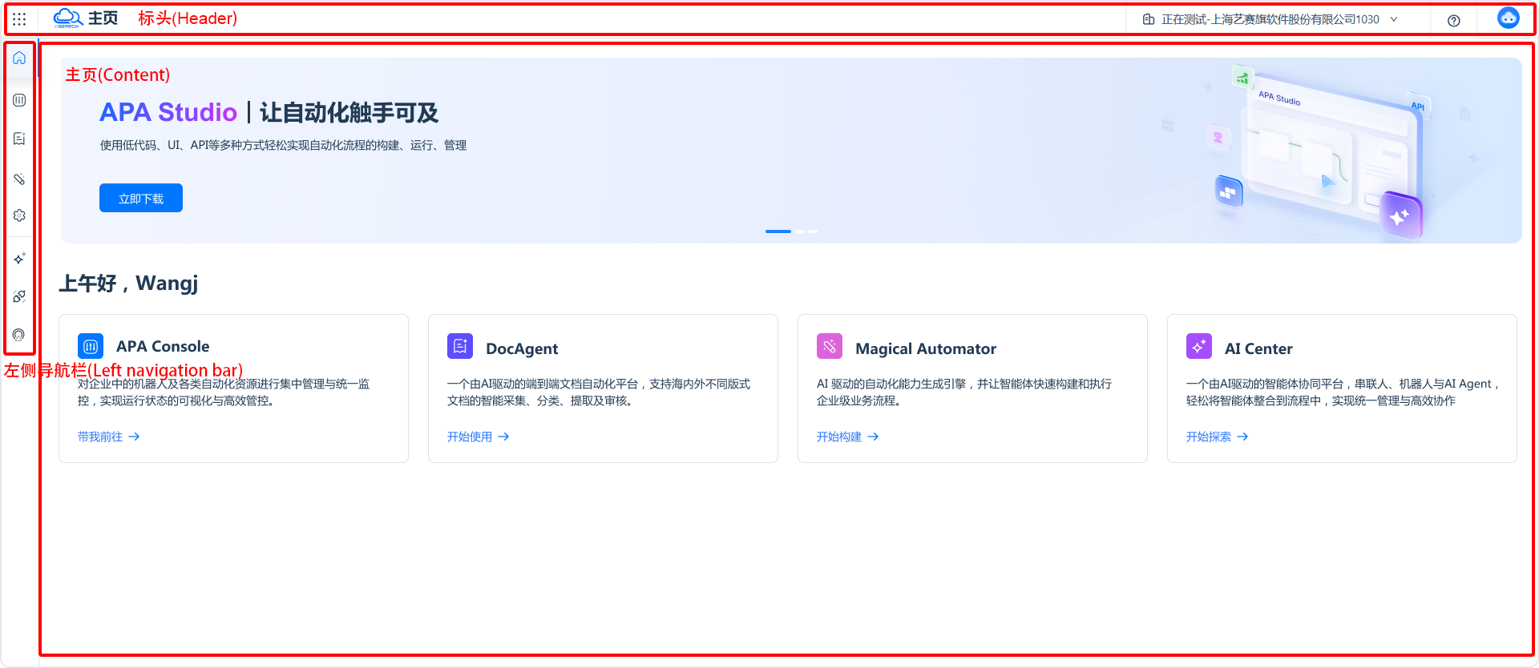Screen dimensions: 1539x668
Task: Open AI Center sparkle icon in sidebar
Action: click(x=19, y=259)
